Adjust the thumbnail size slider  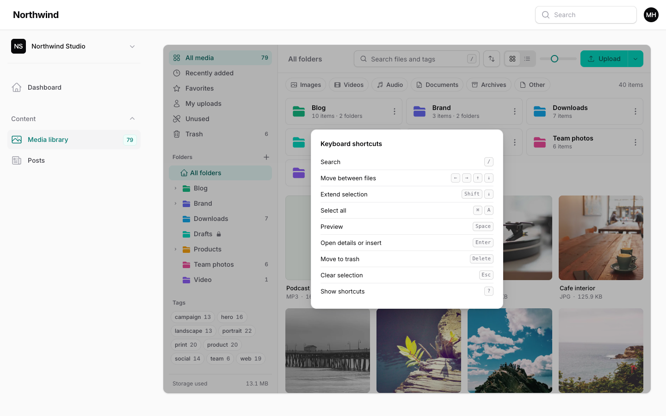click(555, 59)
